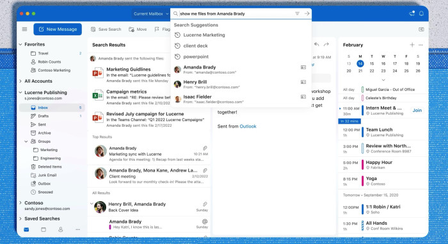The image size is (448, 244).
Task: Toggle the reading pane layout icon
Action: [421, 29]
